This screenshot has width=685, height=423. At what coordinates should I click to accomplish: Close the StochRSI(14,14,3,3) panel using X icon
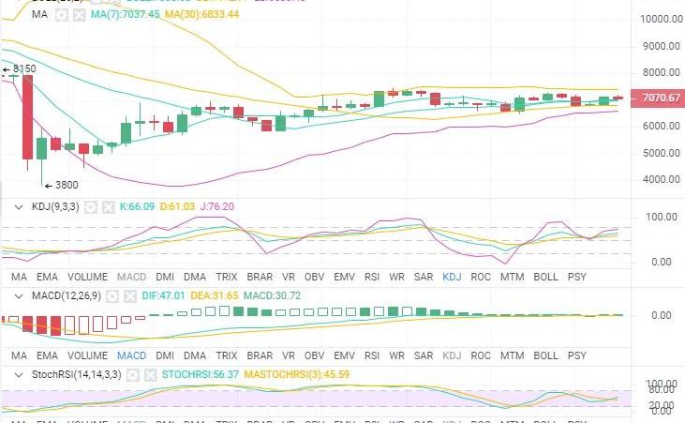[150, 375]
